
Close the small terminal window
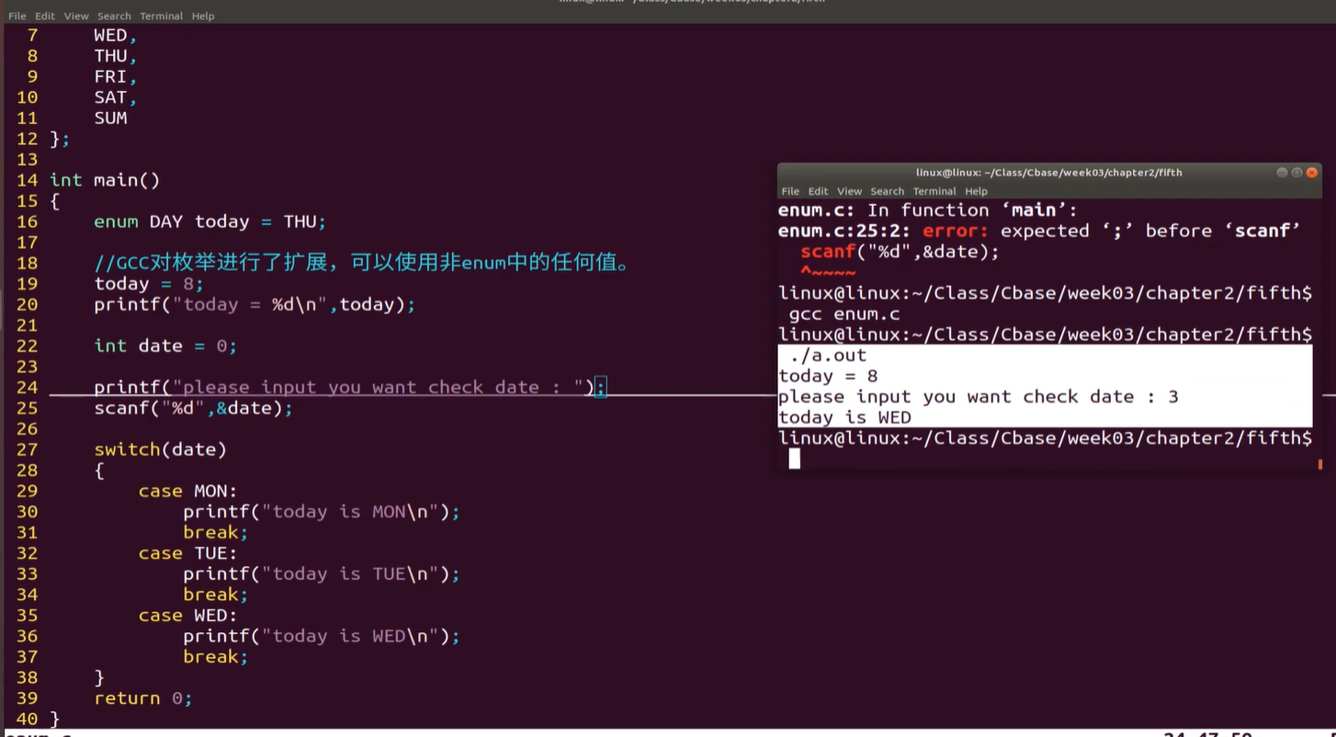[x=1312, y=173]
